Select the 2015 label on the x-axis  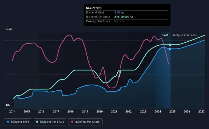tap(27, 111)
